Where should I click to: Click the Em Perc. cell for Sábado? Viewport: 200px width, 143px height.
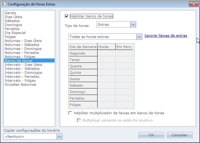pos(125,85)
